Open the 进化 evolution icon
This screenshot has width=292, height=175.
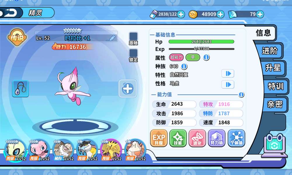(197, 138)
